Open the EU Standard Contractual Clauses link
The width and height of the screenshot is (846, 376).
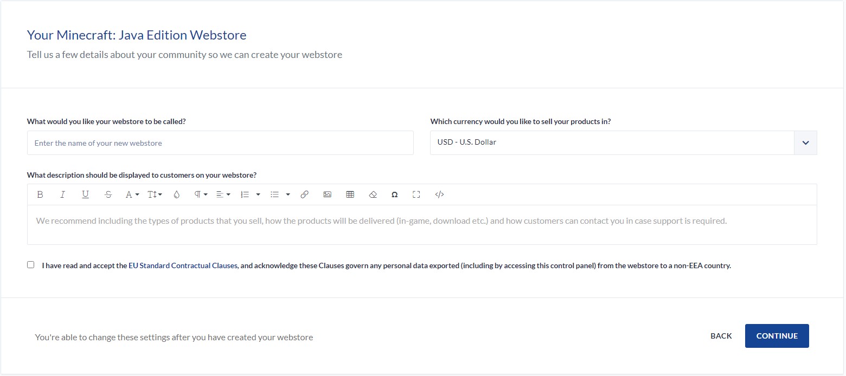183,265
